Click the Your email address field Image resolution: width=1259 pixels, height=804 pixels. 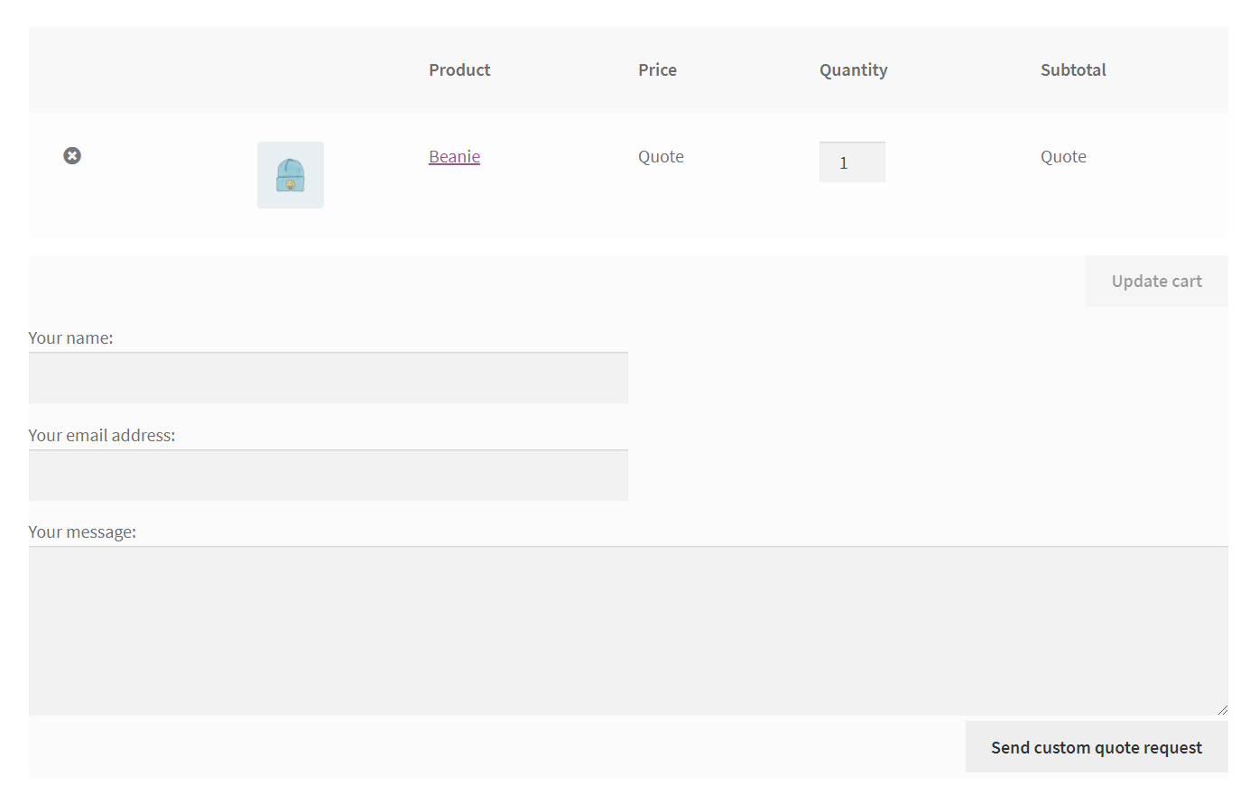328,475
